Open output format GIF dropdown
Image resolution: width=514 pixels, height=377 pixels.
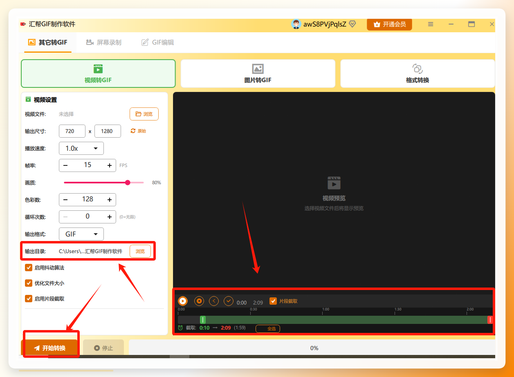pyautogui.click(x=81, y=234)
